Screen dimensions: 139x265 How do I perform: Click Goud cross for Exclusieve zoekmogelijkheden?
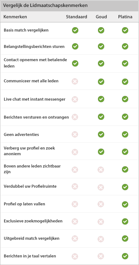tap(101, 221)
